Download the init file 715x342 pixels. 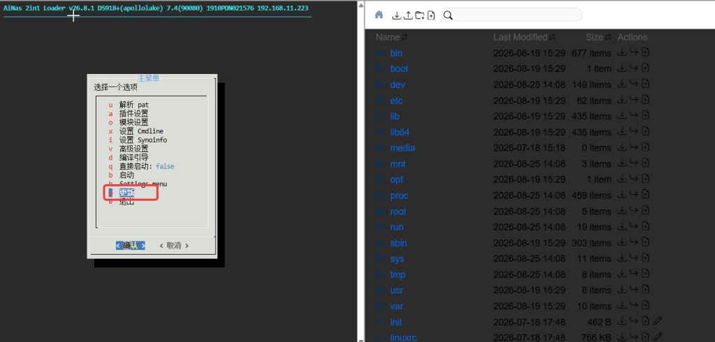click(x=621, y=321)
